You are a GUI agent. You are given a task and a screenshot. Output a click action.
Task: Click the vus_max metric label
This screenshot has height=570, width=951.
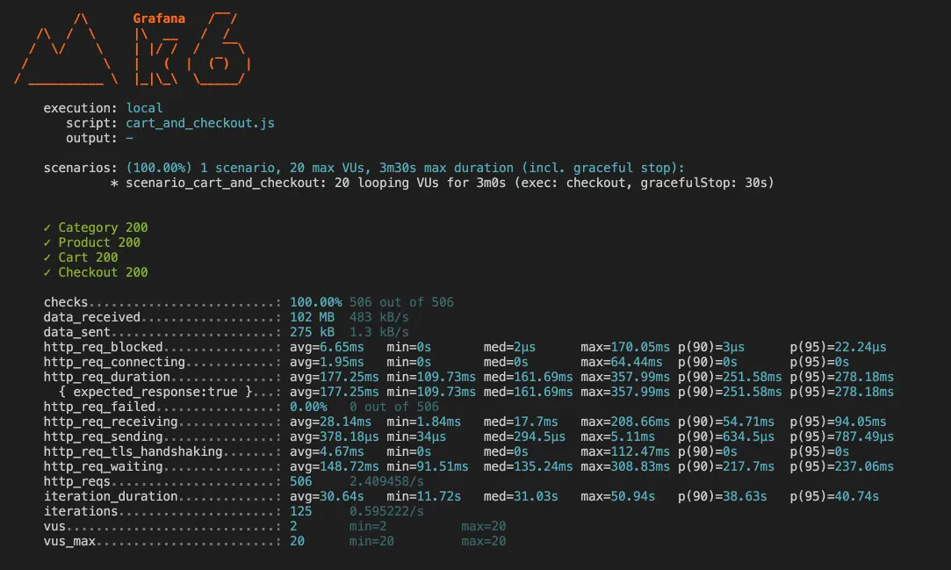(x=69, y=541)
